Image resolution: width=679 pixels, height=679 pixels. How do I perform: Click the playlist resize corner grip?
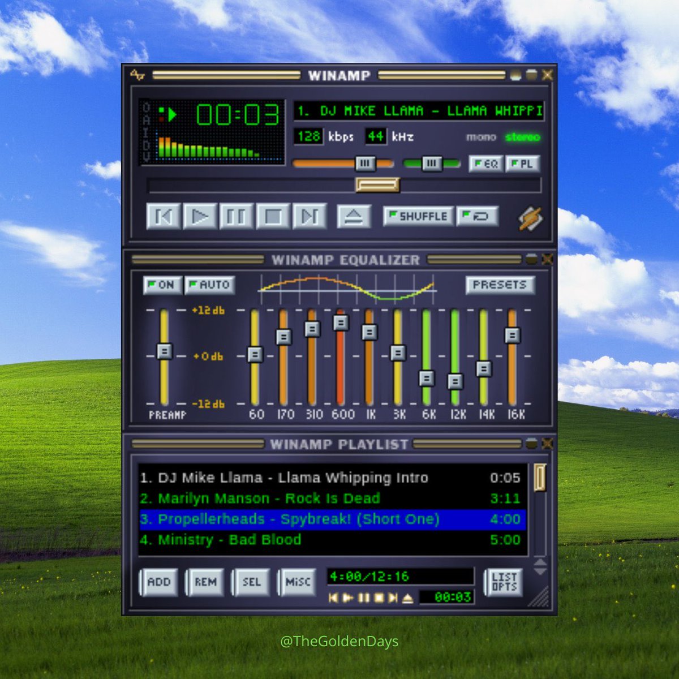point(538,599)
